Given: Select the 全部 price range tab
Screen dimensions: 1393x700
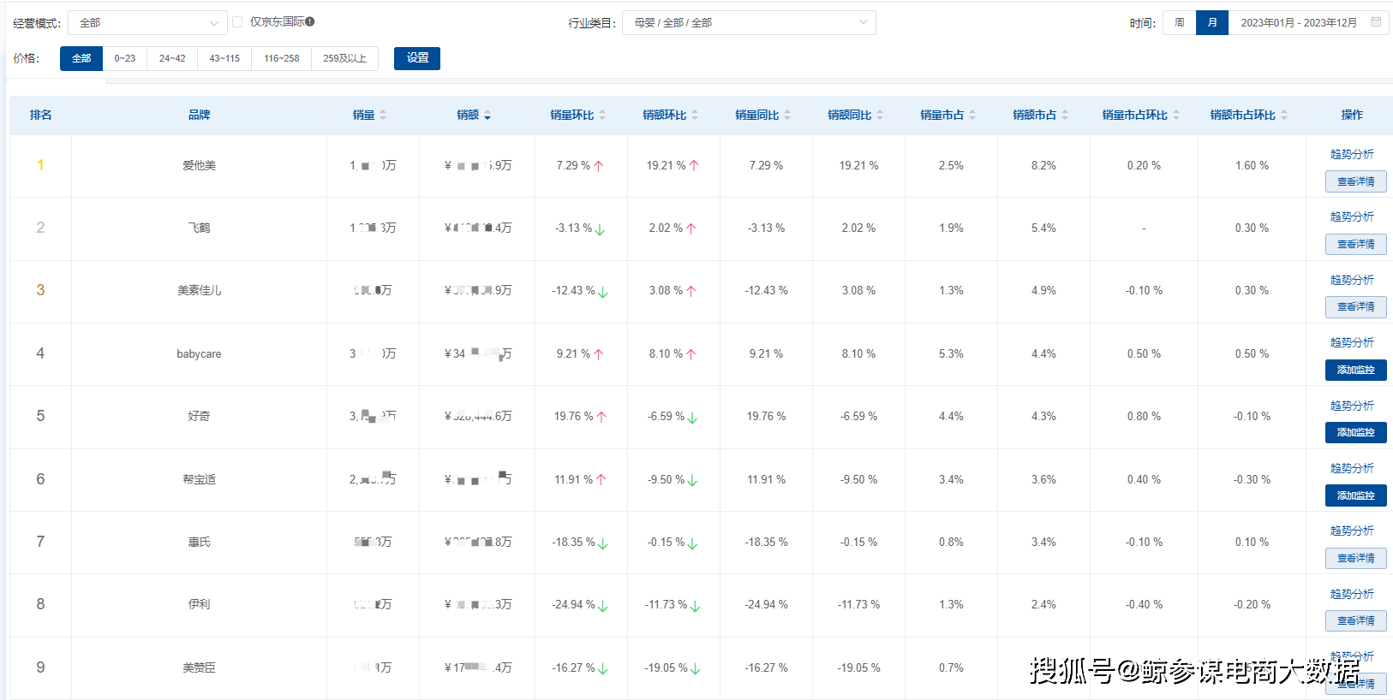Looking at the screenshot, I should tap(81, 58).
